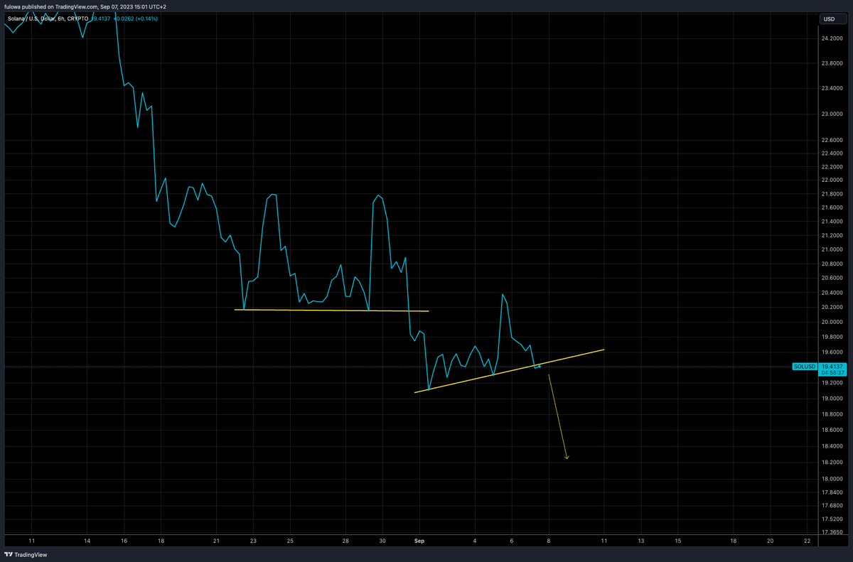Click the 15 date label on time axis
The width and height of the screenshot is (853, 562).
[678, 541]
